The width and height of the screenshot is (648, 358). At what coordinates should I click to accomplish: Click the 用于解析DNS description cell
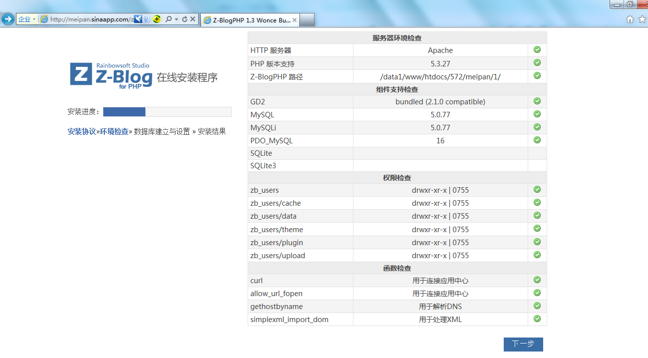point(440,307)
